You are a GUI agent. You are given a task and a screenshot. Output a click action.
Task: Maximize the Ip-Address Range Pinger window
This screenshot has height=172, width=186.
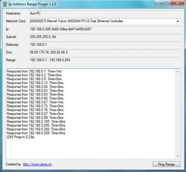pyautogui.click(x=166, y=3)
